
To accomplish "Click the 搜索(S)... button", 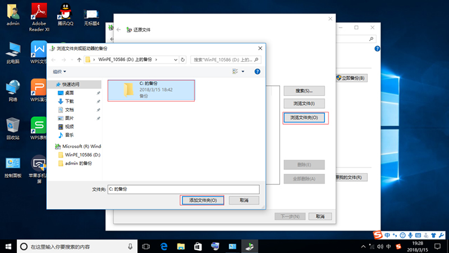I will click(304, 91).
